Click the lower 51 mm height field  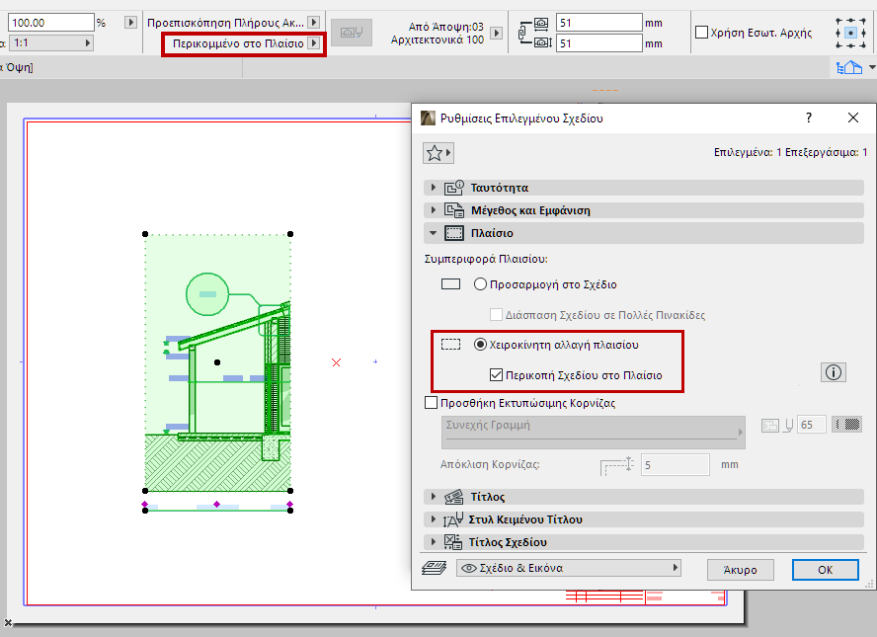[599, 43]
